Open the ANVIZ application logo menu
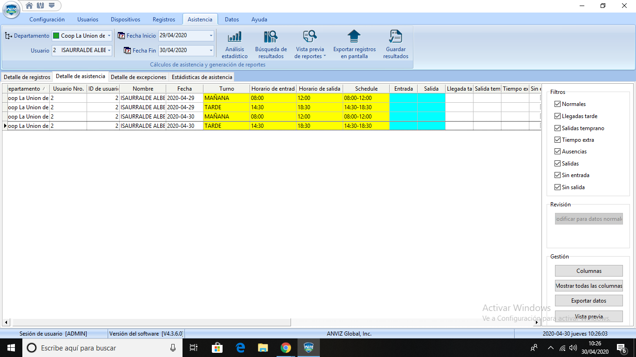 [11, 10]
